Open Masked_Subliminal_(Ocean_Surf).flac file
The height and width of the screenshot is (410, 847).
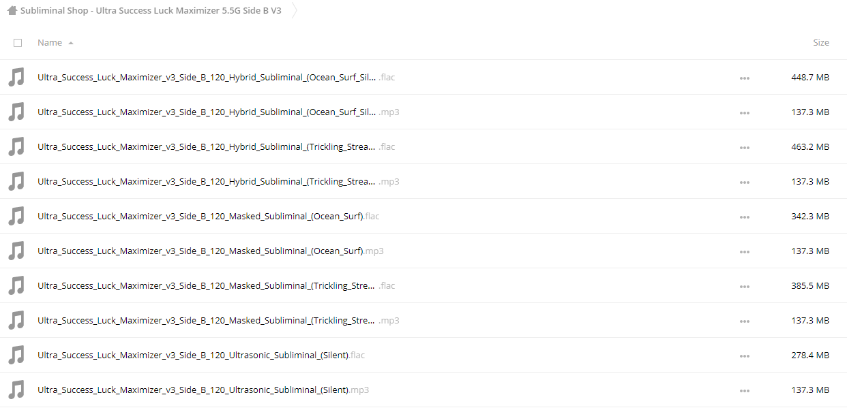click(209, 216)
